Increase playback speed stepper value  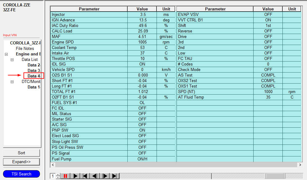[x=58, y=175]
